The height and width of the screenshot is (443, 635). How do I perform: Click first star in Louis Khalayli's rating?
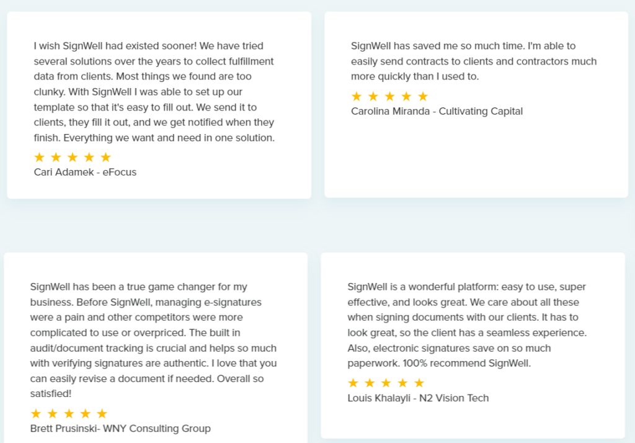pyautogui.click(x=353, y=383)
